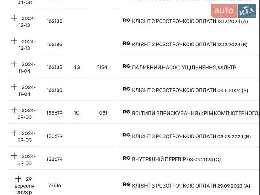Viewport: 260px width, 195px height.
Task: Click code P154 cell
Action: 102,67
